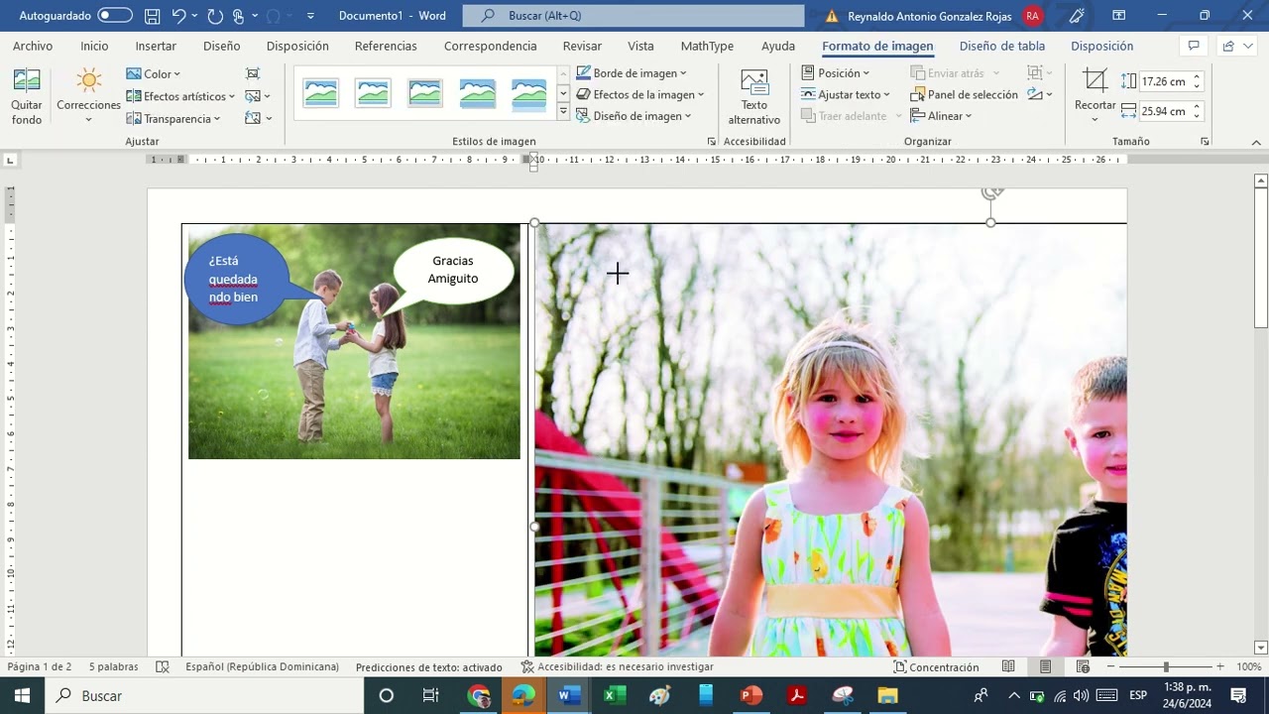The image size is (1269, 714).
Task: Toggle the Autoguardado switch
Action: (115, 16)
